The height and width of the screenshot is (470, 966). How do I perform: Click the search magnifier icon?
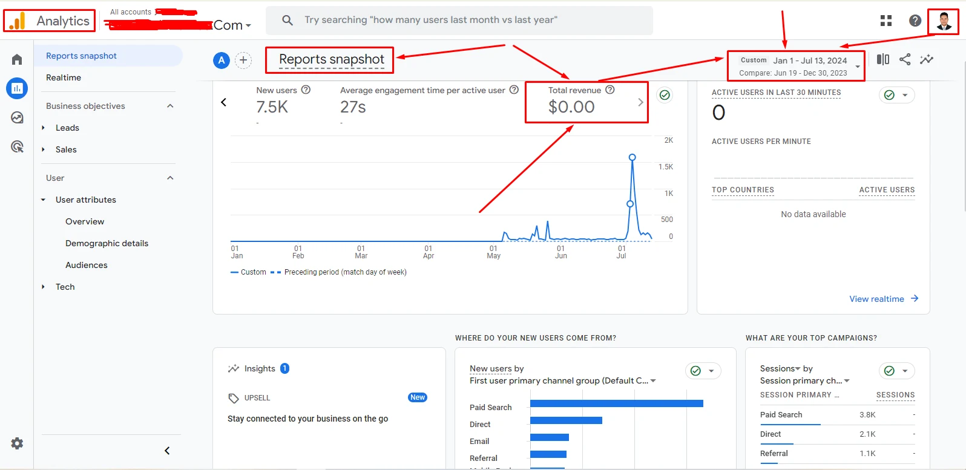(287, 21)
